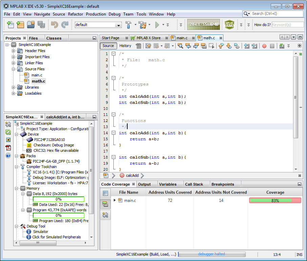Open the Refactor menu
The height and width of the screenshot is (261, 307).
(x=75, y=14)
